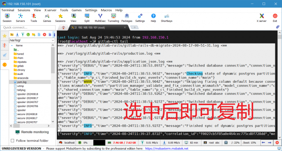Click the Quick connect input field
Viewport: 282px width, 151px height.
[28, 27]
